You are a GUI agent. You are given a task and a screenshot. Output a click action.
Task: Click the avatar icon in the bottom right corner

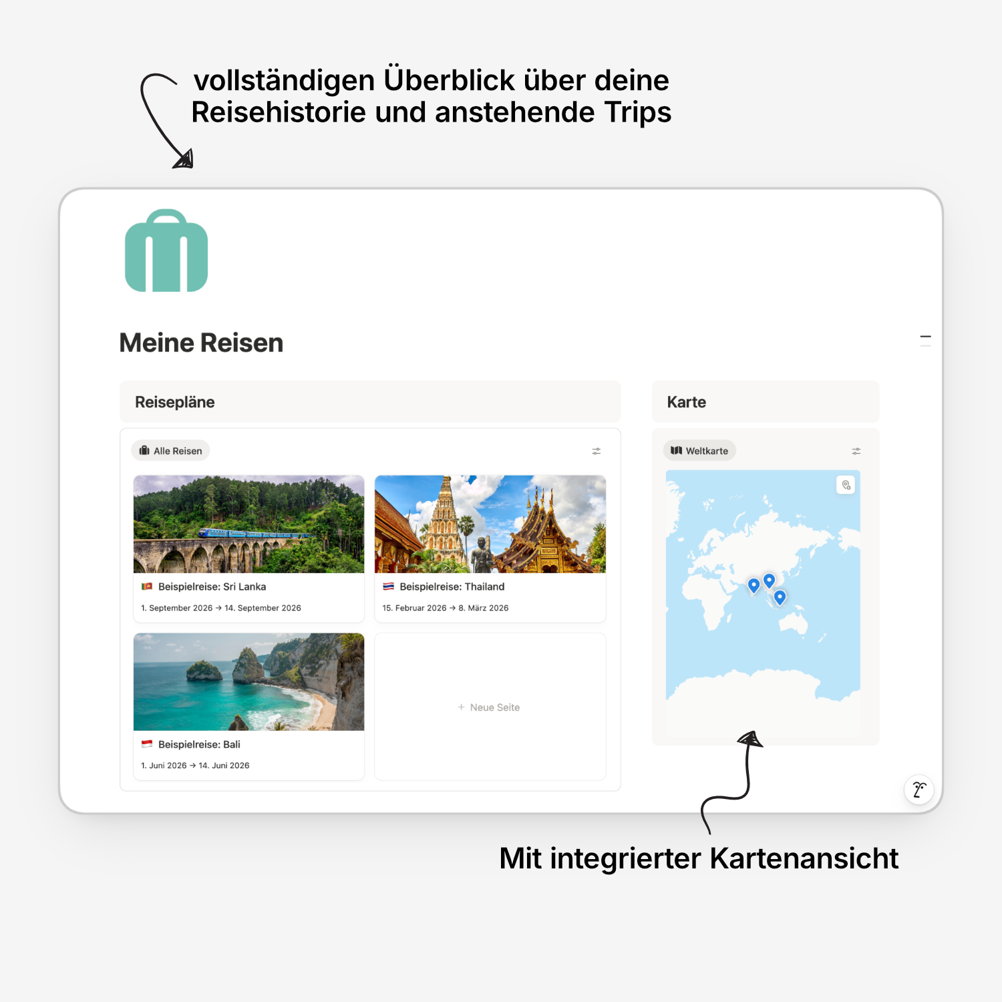pos(918,790)
